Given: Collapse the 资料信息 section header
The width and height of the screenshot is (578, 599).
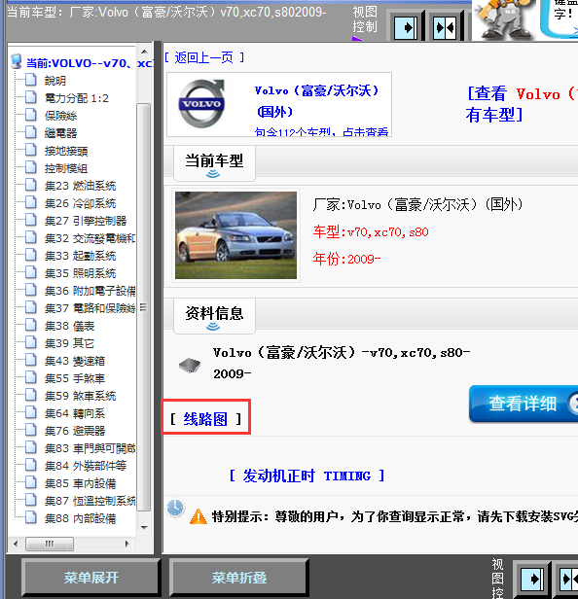Looking at the screenshot, I should click(x=214, y=316).
